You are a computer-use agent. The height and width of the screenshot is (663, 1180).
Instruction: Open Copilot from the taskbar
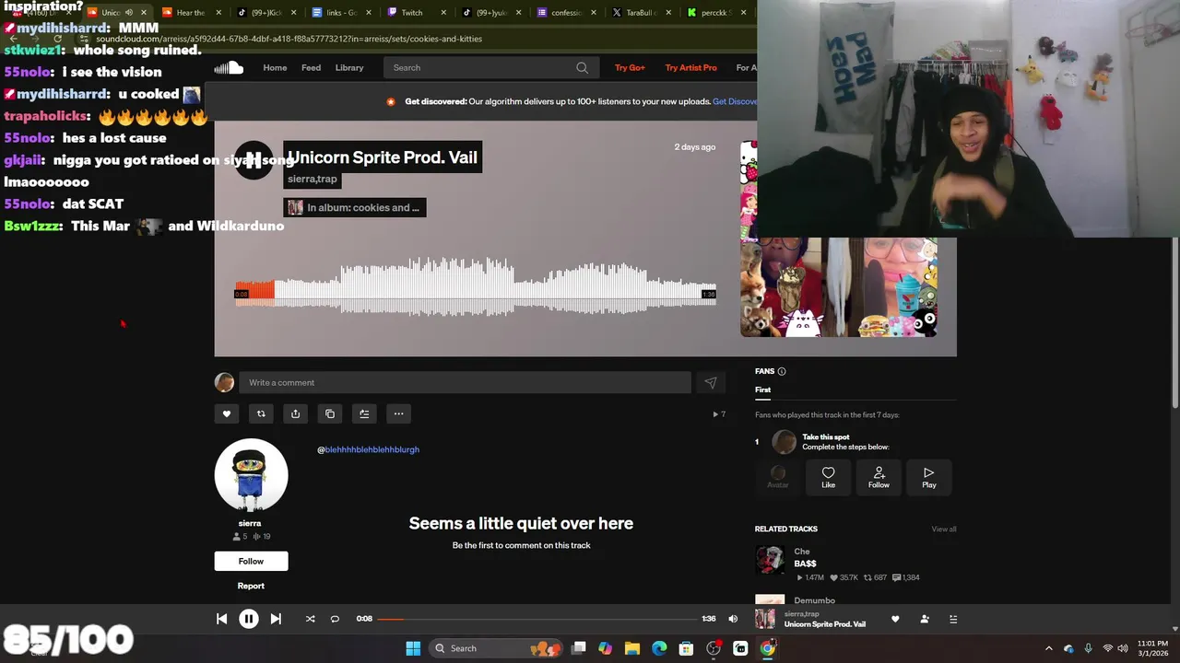pos(605,648)
